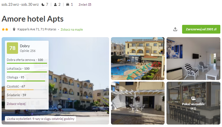Click the share upload icon

[x=175, y=29]
